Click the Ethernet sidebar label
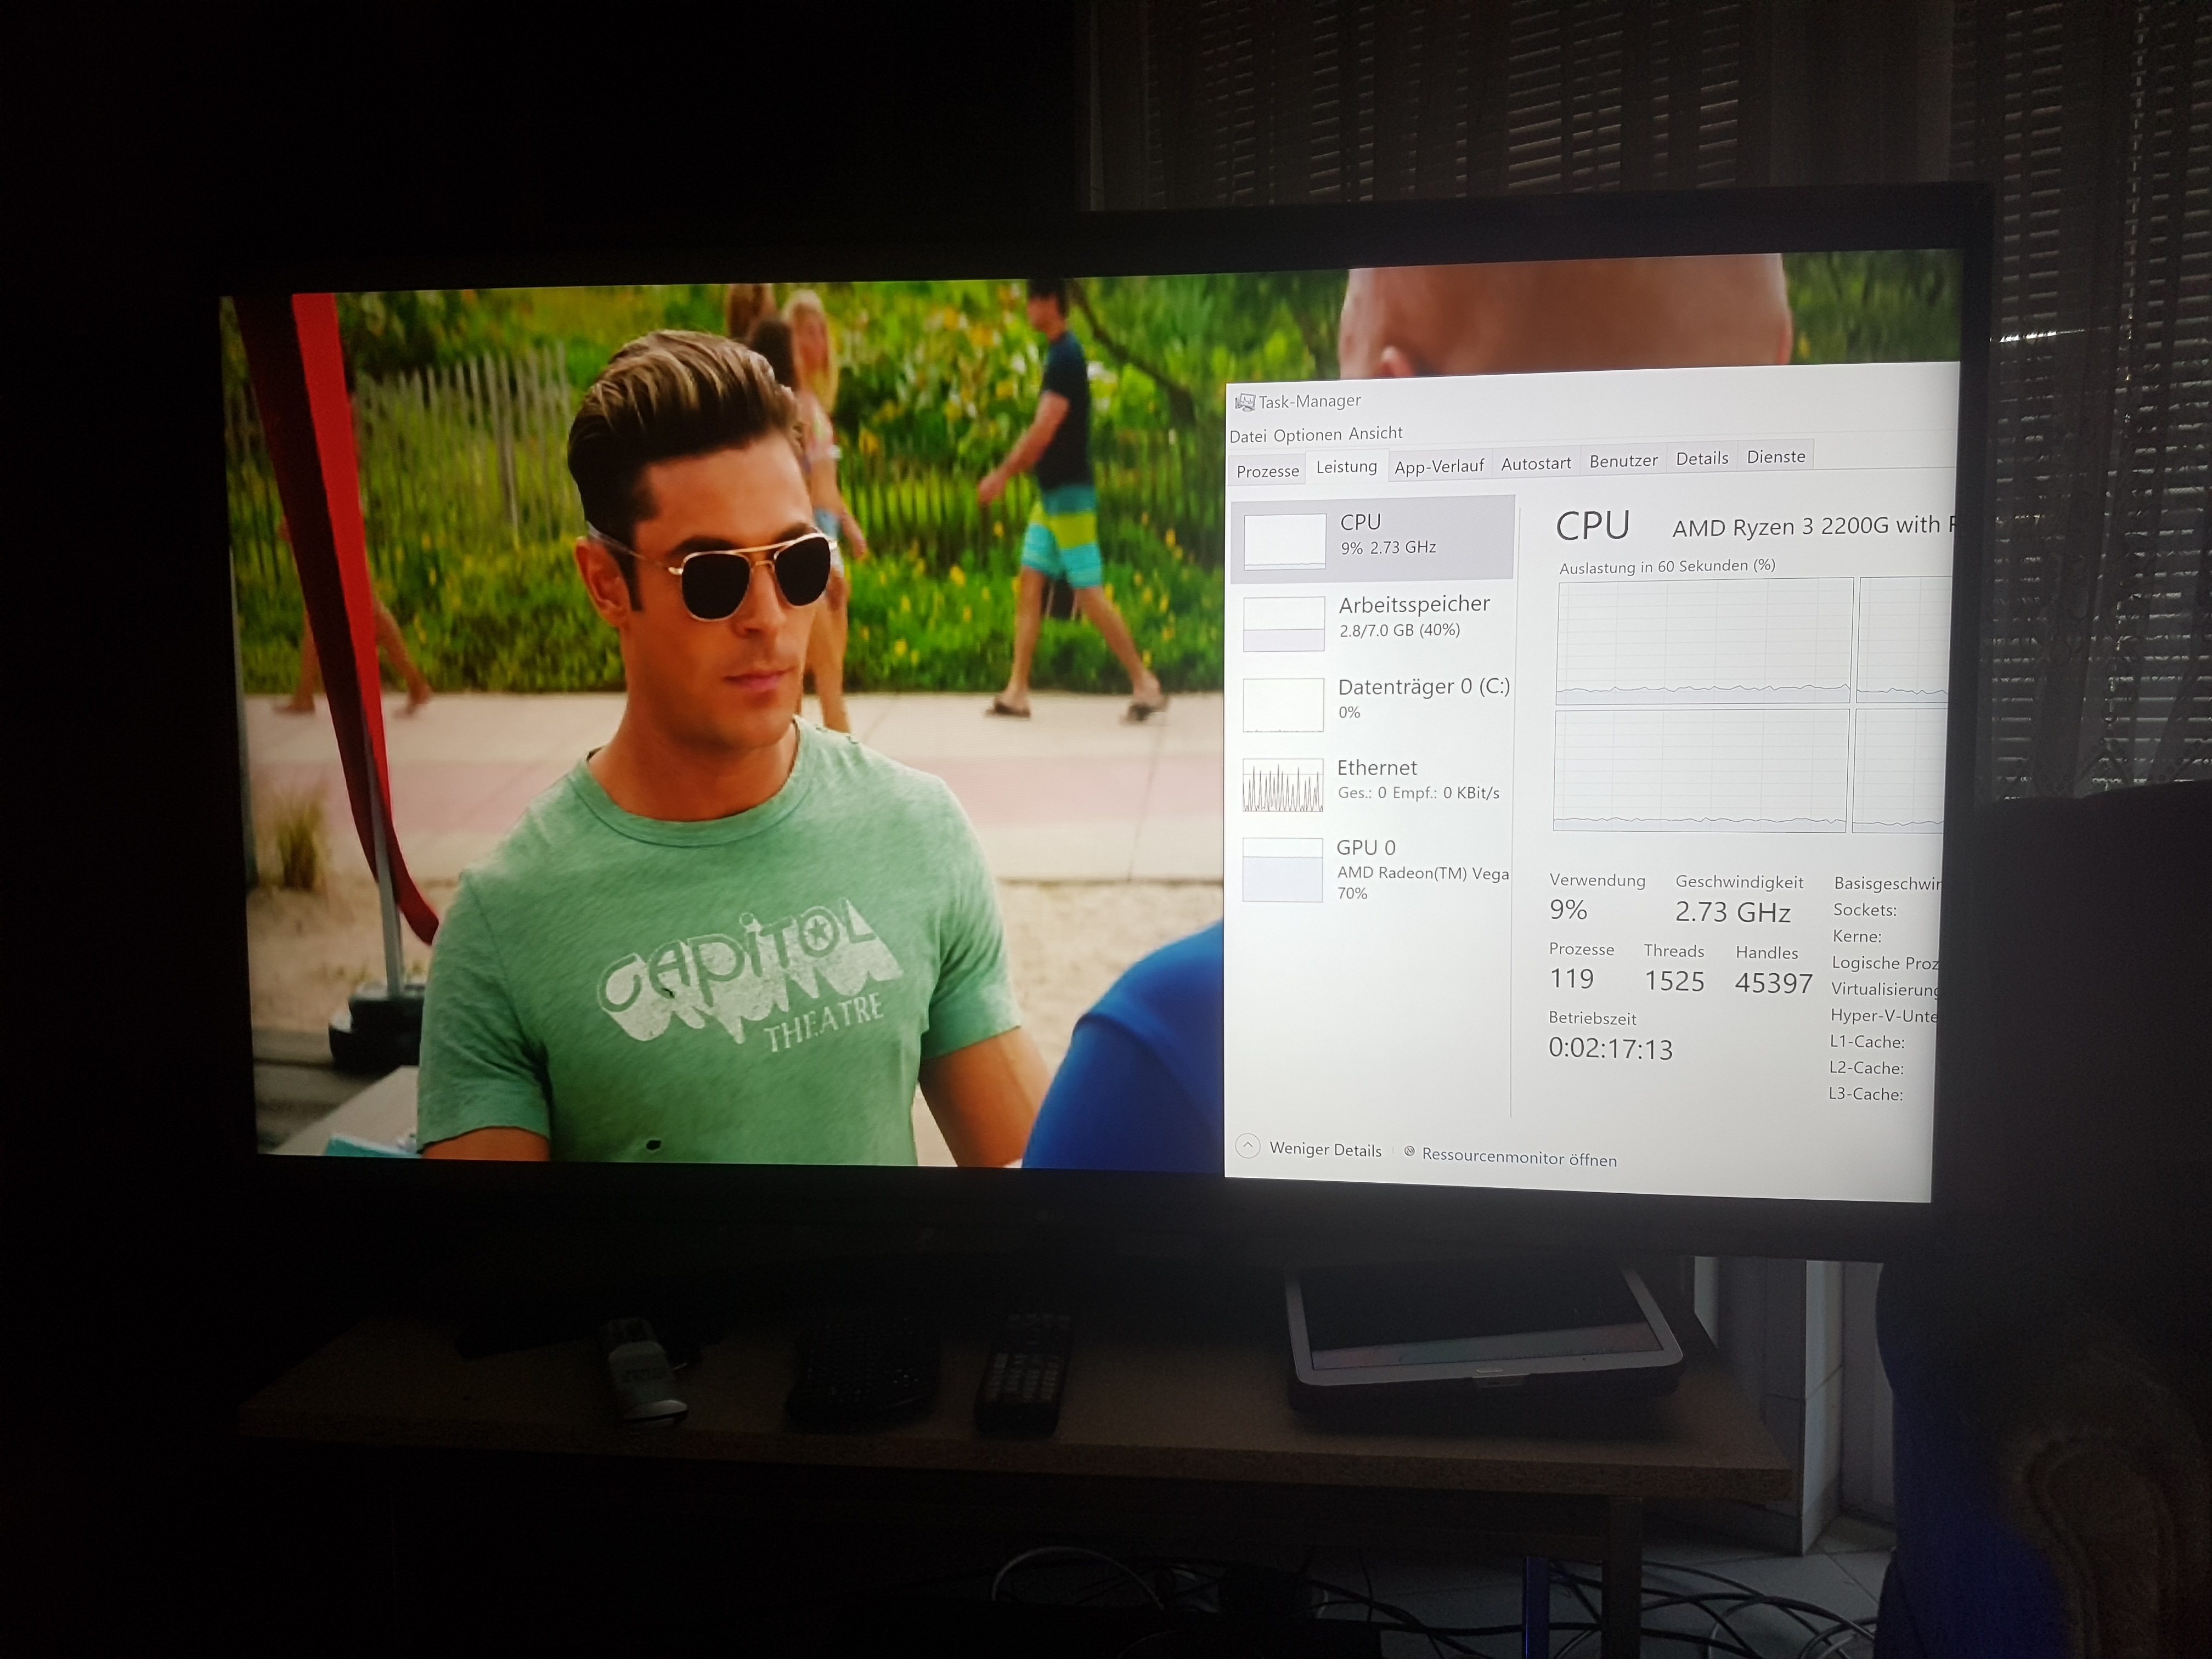The height and width of the screenshot is (1659, 2212). [1377, 768]
